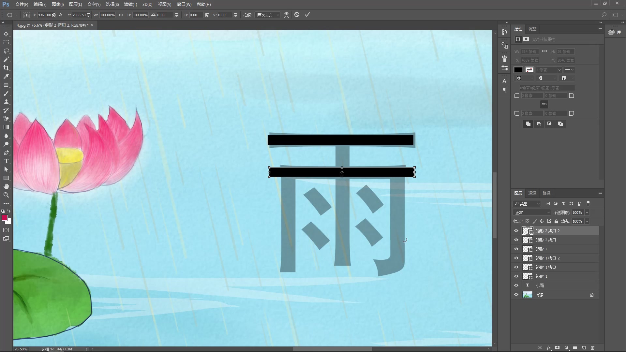The height and width of the screenshot is (352, 626).
Task: Commit the transform with the checkmark
Action: pyautogui.click(x=307, y=15)
